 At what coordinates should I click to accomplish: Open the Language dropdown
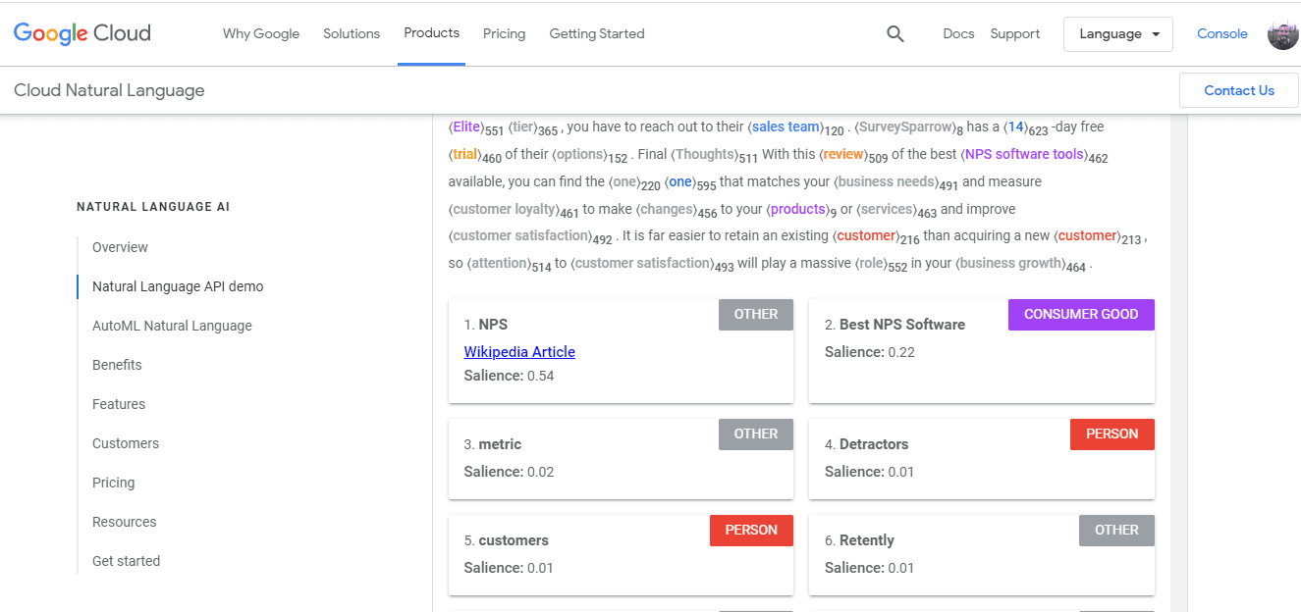tap(1117, 33)
